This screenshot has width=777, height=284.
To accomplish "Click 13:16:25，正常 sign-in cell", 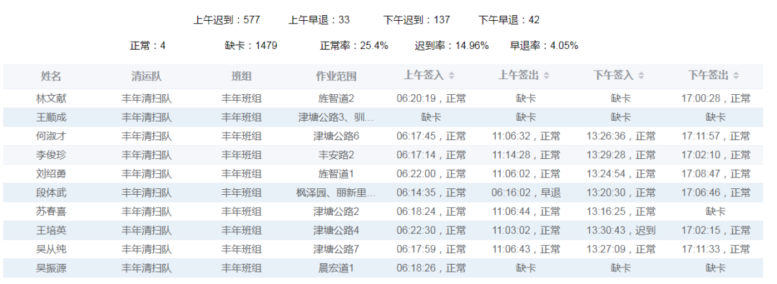I will [x=621, y=211].
